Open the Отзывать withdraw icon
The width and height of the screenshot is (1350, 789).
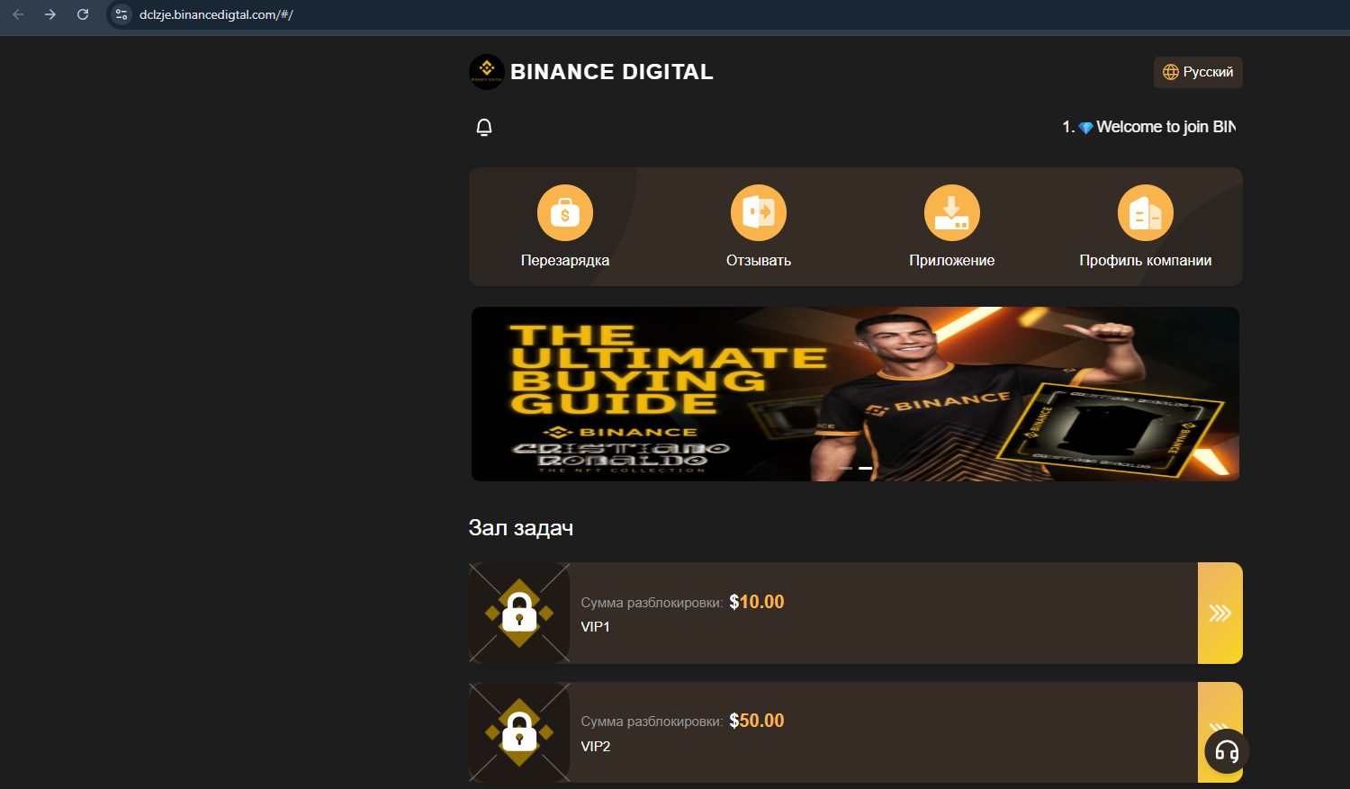point(758,213)
